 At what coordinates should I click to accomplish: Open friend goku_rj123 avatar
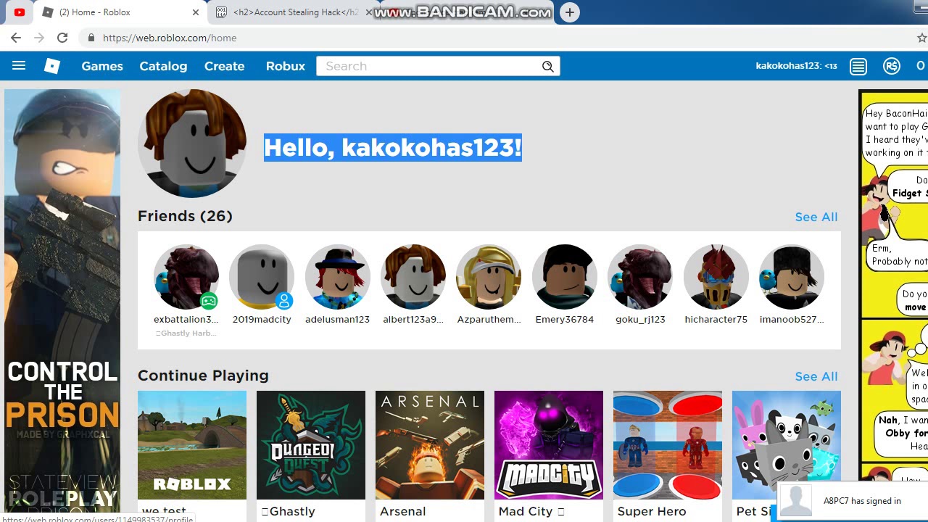click(640, 277)
